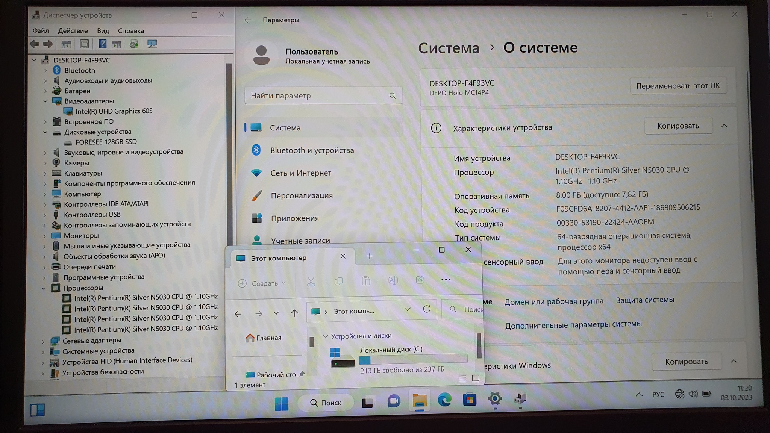
Task: Open Дополнительные параметры системы link
Action: (573, 325)
